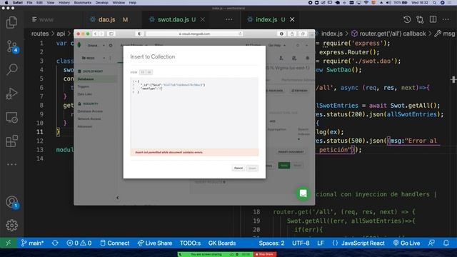This screenshot has width=457, height=257.
Task: Open the Safari downloads icon
Action: [281, 34]
